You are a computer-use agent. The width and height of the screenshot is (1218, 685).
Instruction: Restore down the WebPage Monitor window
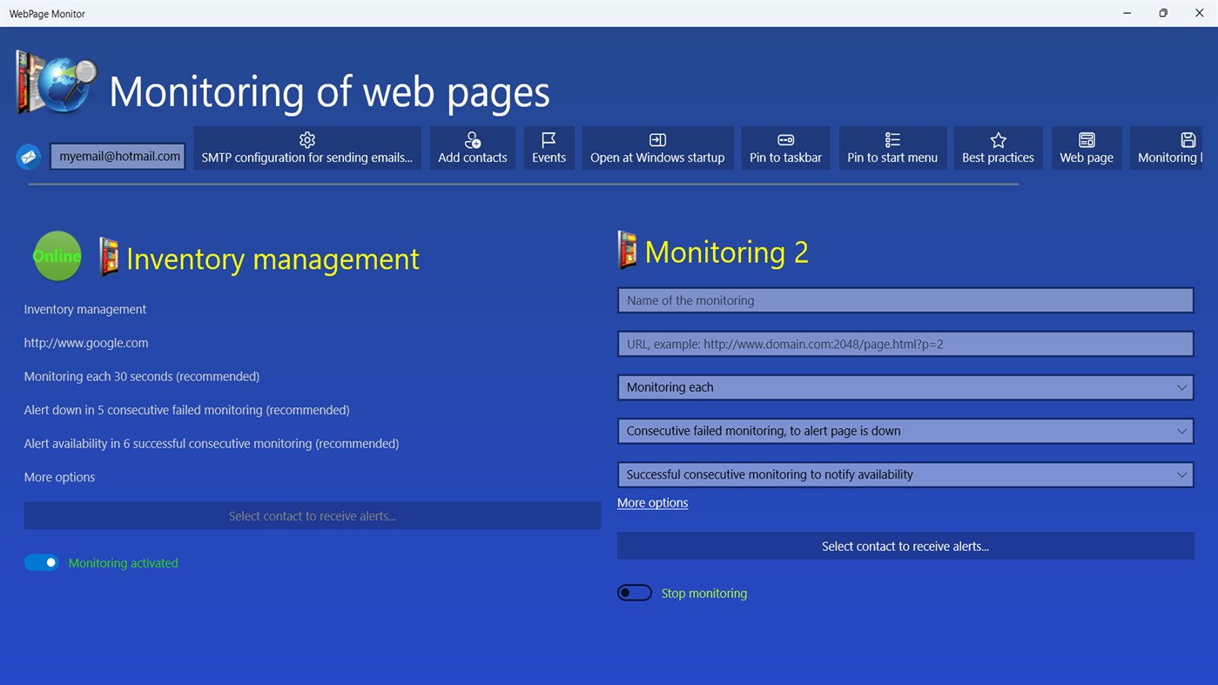click(1163, 13)
